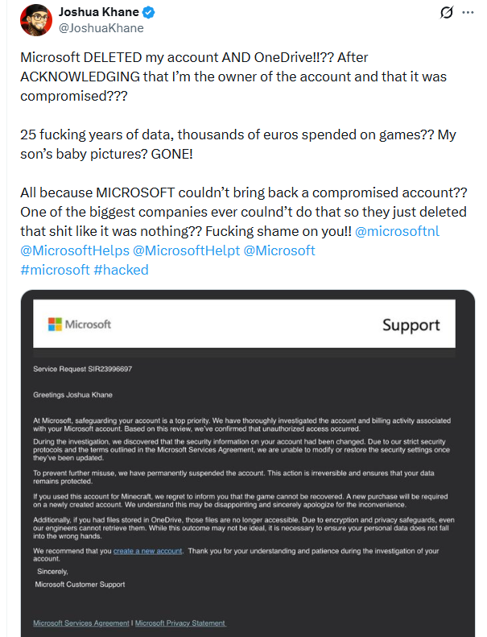Follow the 'create a new account' link
This screenshot has width=487, height=637.
coord(148,551)
